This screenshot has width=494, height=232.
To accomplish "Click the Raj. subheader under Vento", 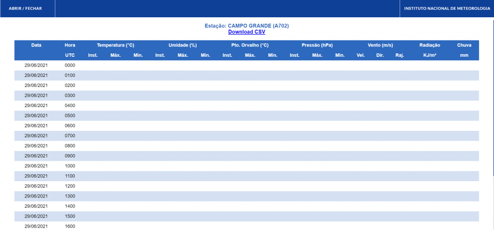I will pyautogui.click(x=400, y=55).
